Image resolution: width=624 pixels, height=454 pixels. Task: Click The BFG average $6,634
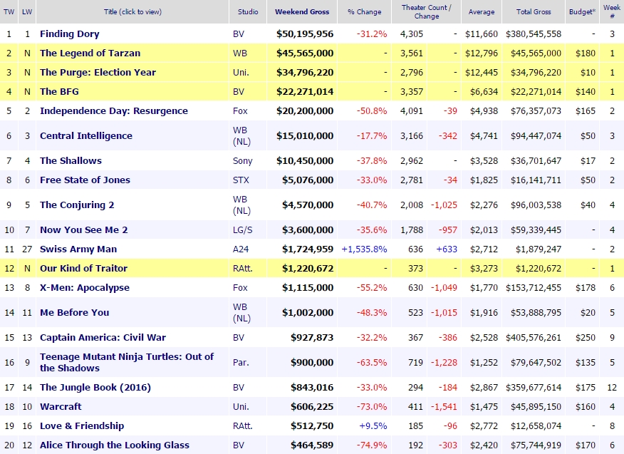click(484, 91)
